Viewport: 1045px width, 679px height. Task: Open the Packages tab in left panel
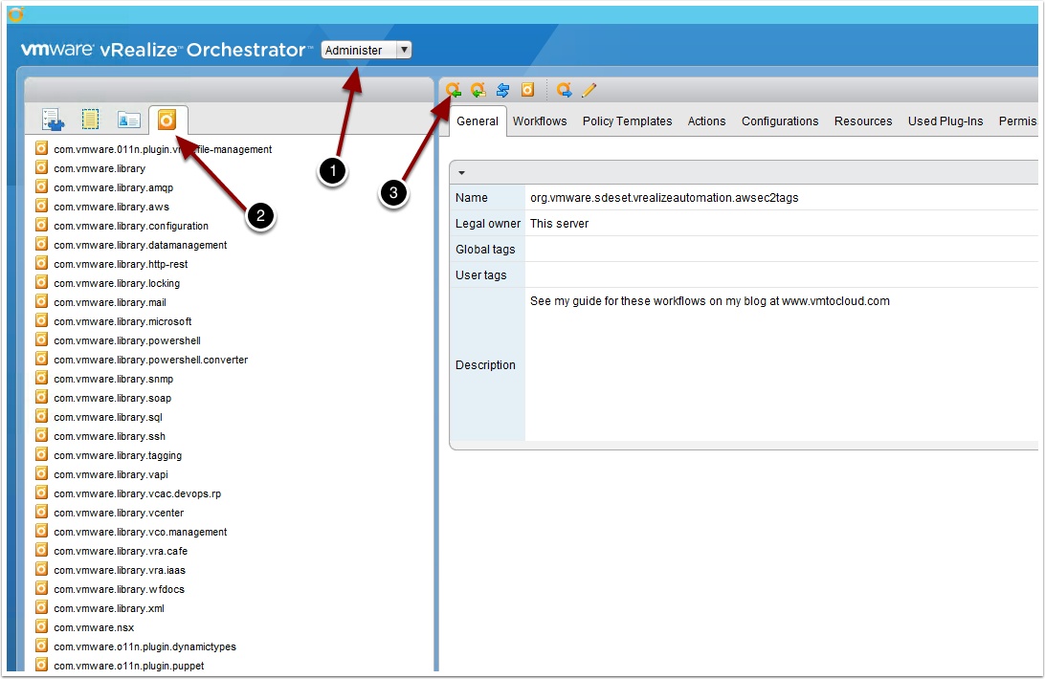(x=167, y=120)
